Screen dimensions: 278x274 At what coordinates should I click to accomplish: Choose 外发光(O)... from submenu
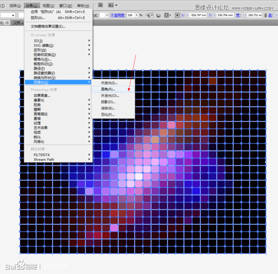(x=113, y=95)
